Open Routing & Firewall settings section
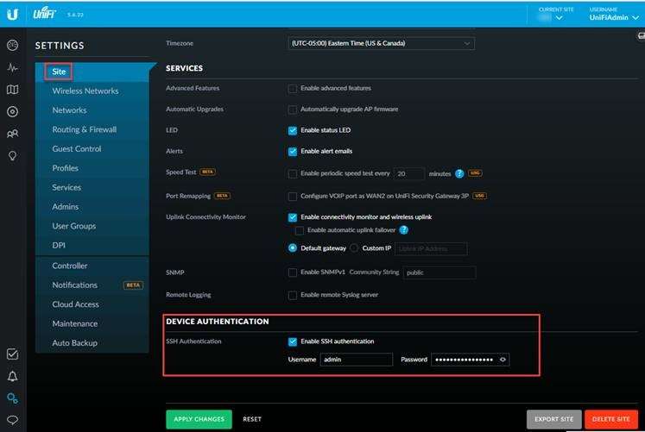The width and height of the screenshot is (645, 432). [84, 129]
